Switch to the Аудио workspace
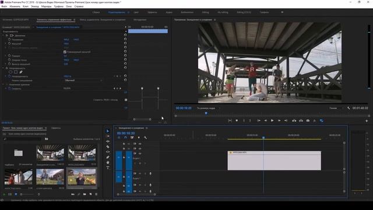 [169, 12]
